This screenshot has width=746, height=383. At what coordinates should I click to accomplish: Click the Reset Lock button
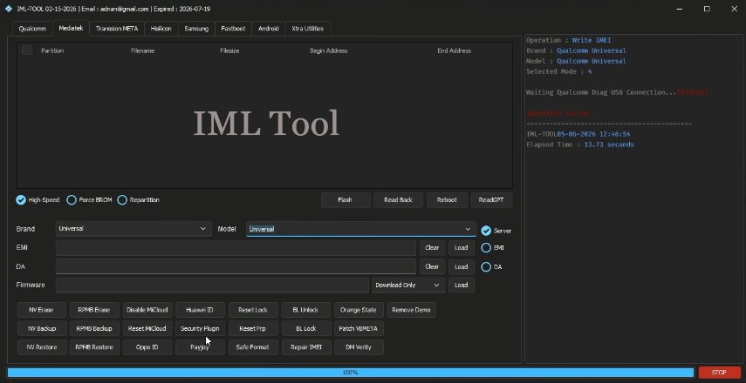253,310
